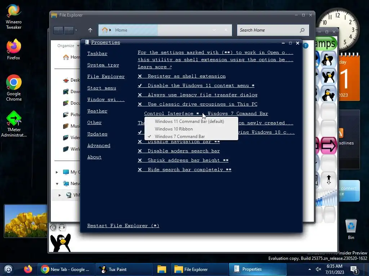
Task: Open address bar history dropdown chevron
Action: 214,30
